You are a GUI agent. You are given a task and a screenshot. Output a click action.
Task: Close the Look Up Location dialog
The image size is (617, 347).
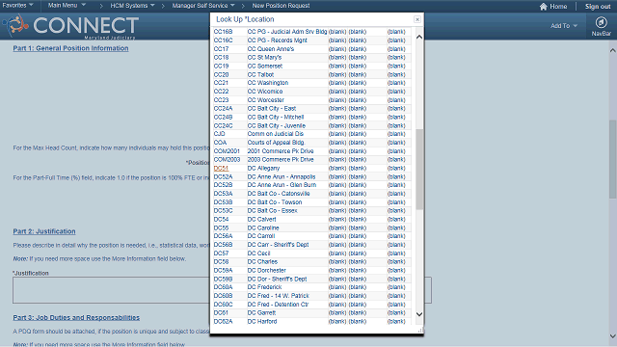click(x=417, y=19)
